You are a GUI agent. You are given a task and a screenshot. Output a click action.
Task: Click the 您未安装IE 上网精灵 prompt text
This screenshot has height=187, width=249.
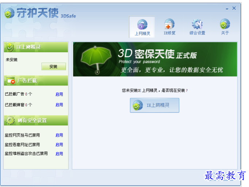click(x=155, y=91)
